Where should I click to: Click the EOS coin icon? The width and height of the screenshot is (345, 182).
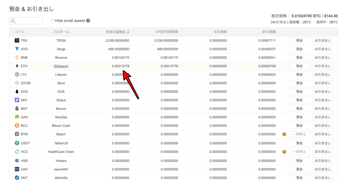[17, 92]
